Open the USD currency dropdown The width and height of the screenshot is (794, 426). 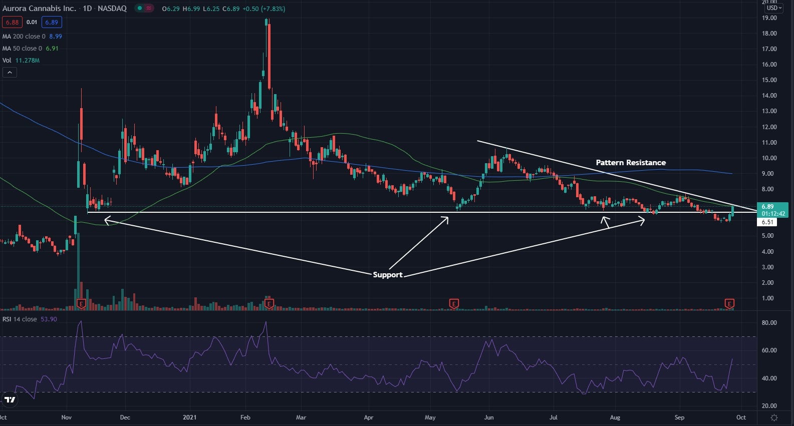tap(774, 8)
